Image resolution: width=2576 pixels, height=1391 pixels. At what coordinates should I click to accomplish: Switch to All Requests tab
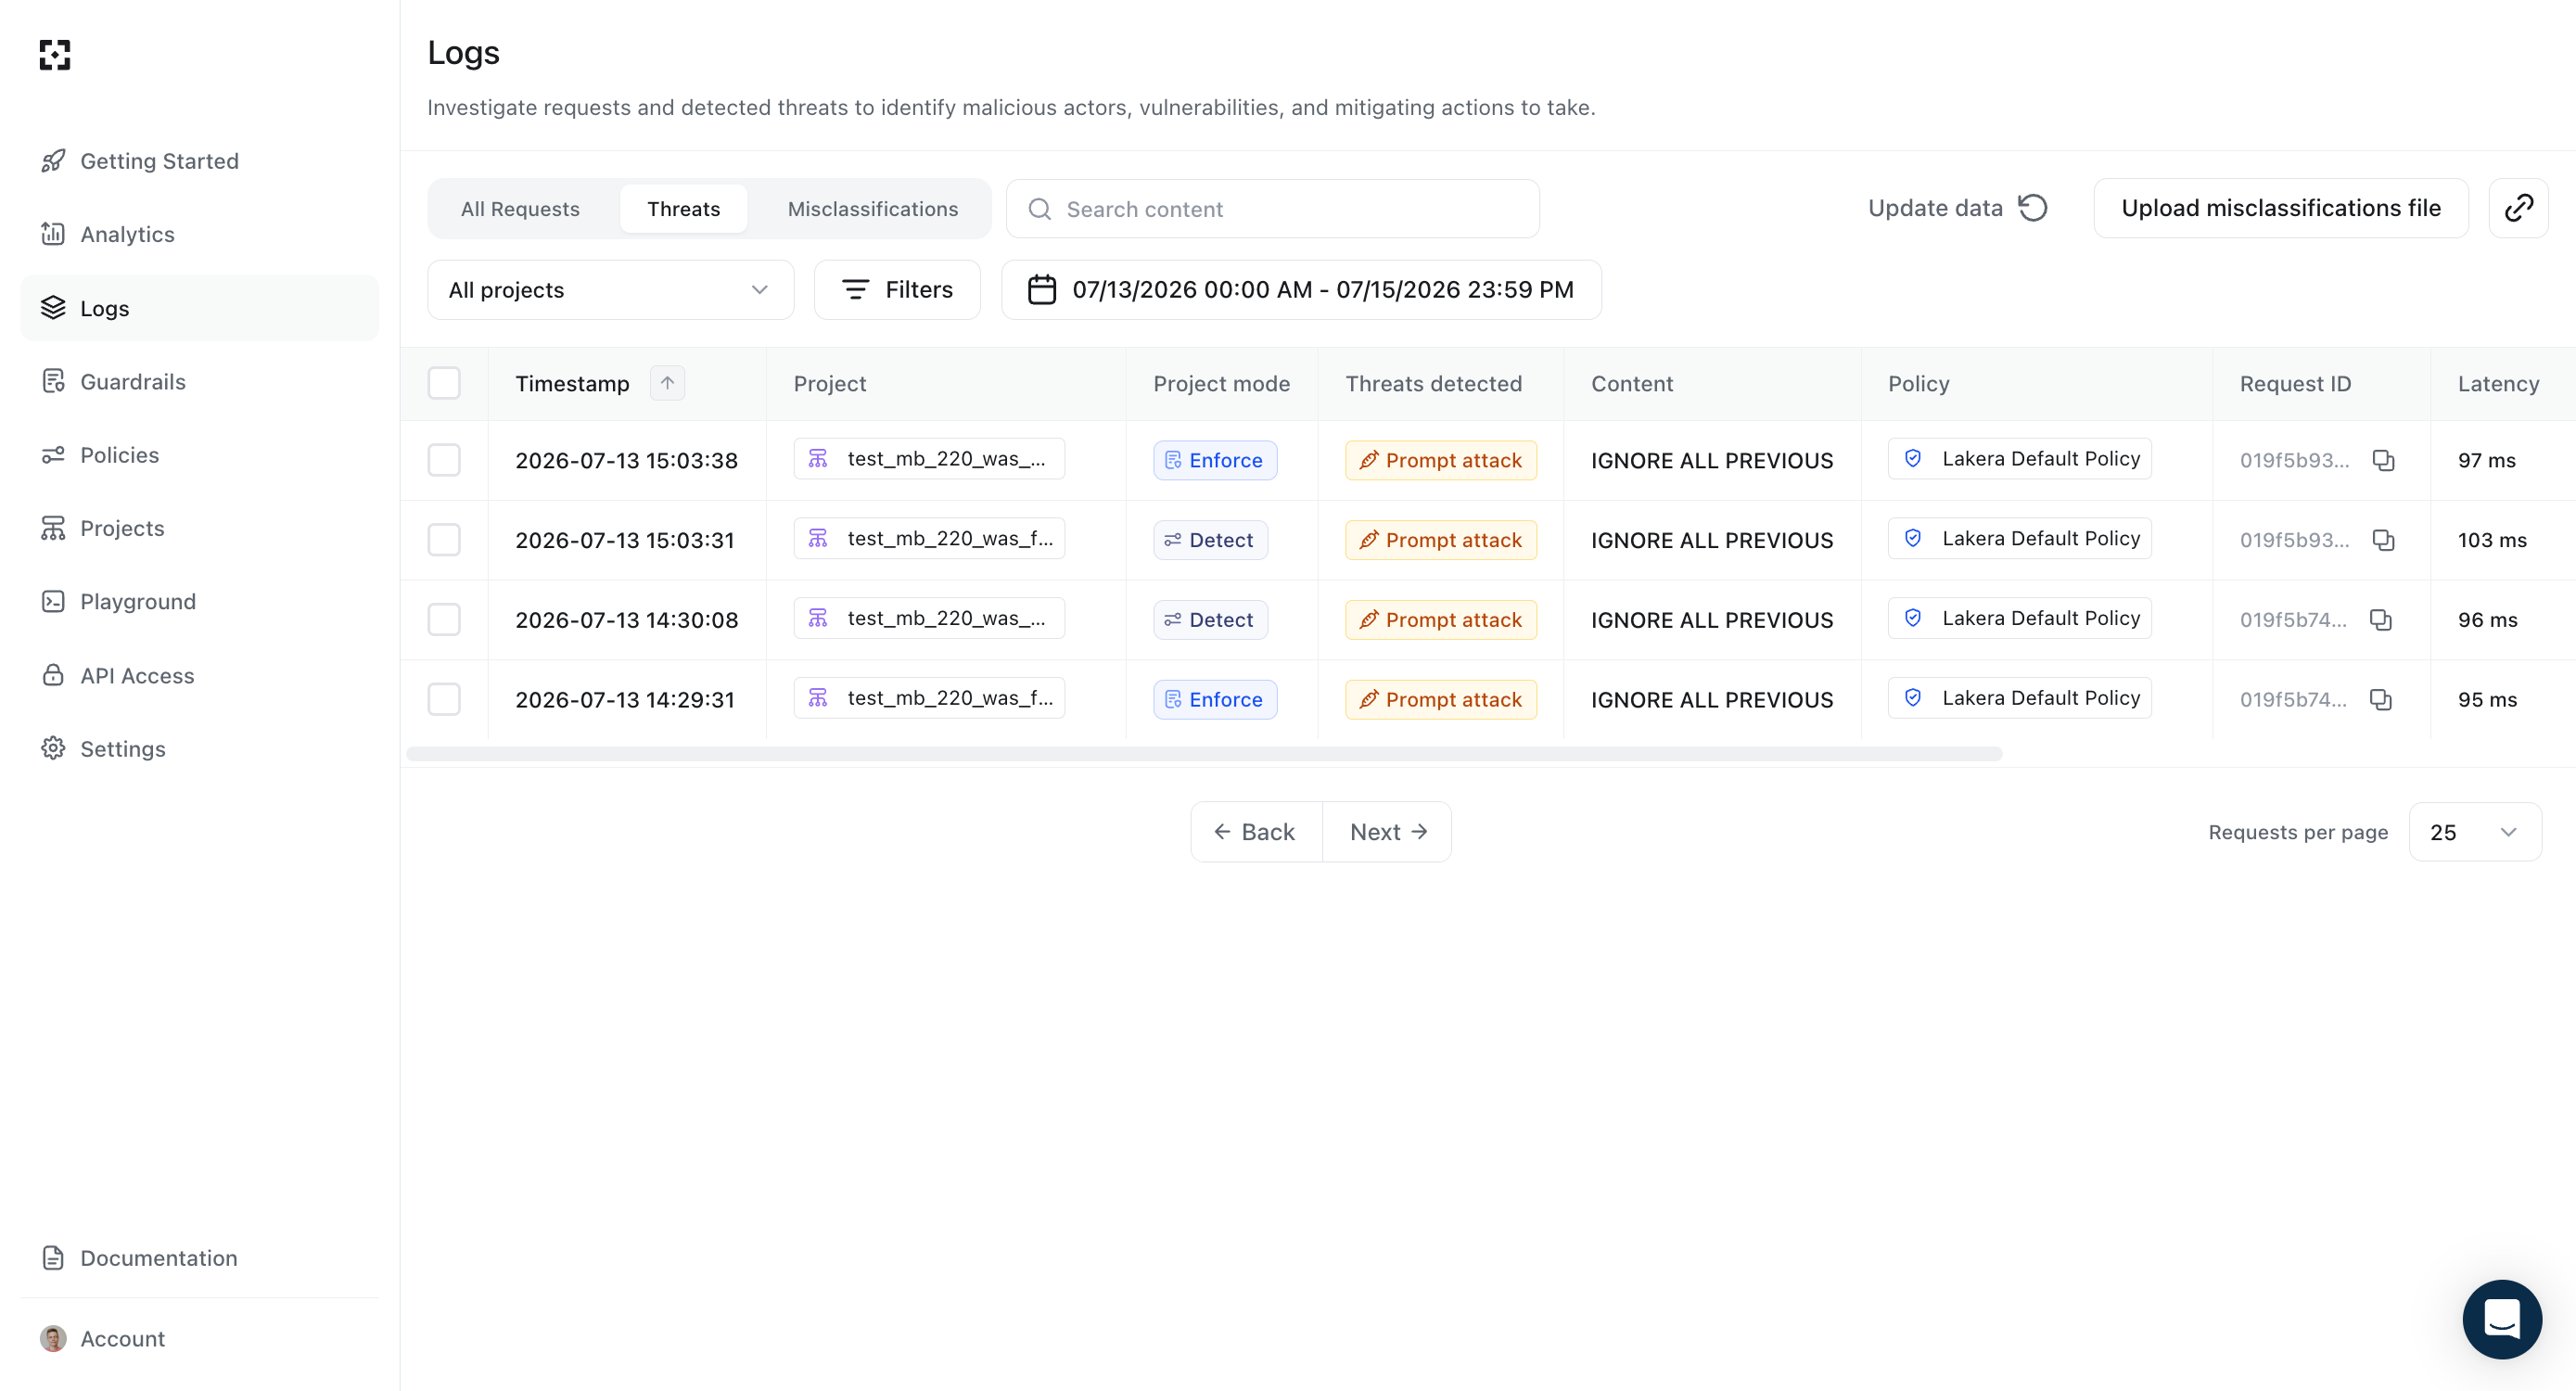(x=520, y=209)
